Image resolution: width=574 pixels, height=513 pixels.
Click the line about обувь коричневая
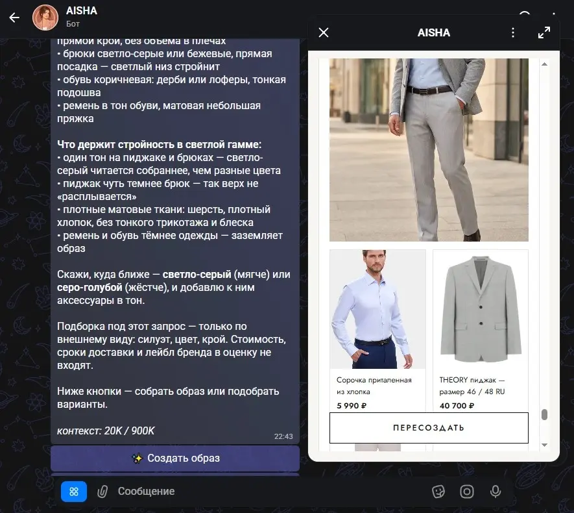171,86
